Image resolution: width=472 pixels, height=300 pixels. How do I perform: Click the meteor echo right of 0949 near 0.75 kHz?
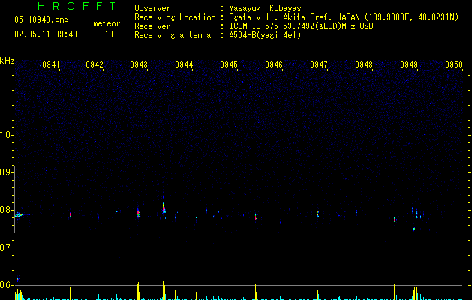click(414, 229)
